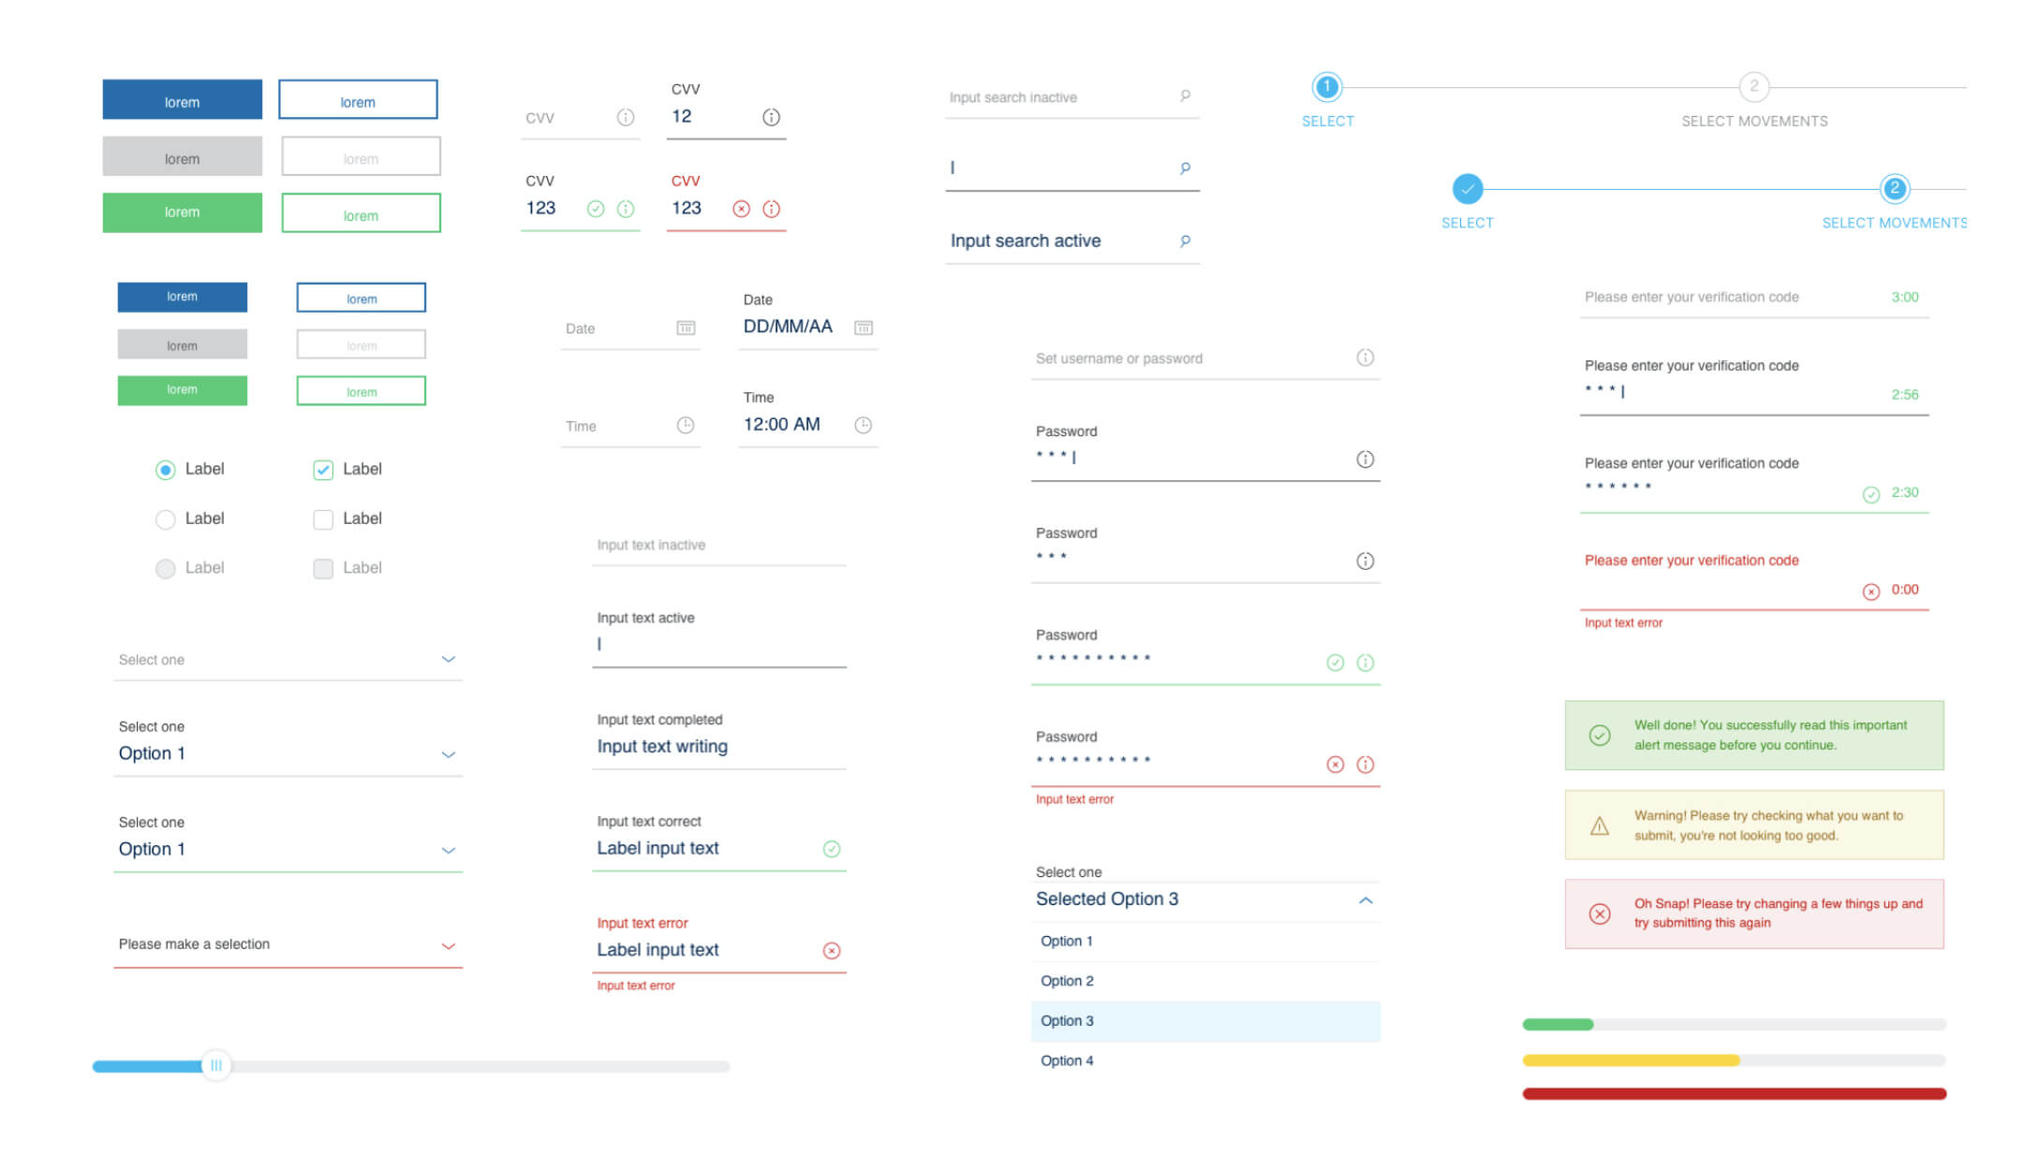Viewport: 2038px width, 1153px height.
Task: Expand the Please make a selection dropdown
Action: point(448,945)
